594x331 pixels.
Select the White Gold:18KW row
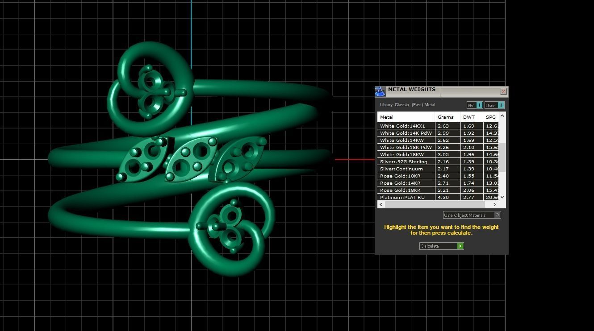click(x=438, y=154)
